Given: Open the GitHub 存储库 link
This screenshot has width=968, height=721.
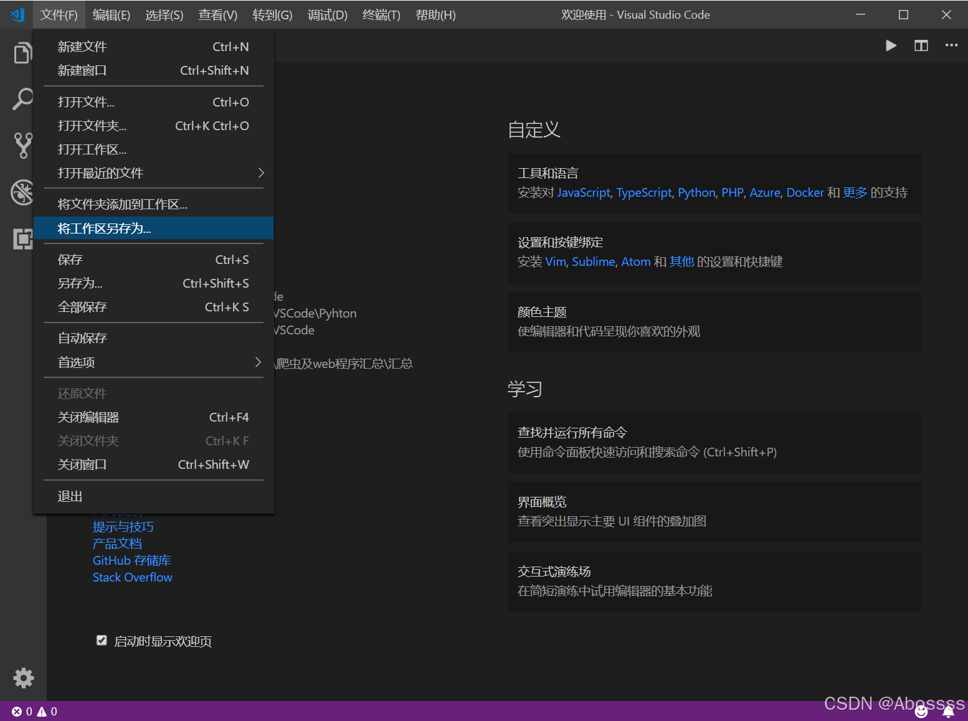Looking at the screenshot, I should pyautogui.click(x=132, y=560).
